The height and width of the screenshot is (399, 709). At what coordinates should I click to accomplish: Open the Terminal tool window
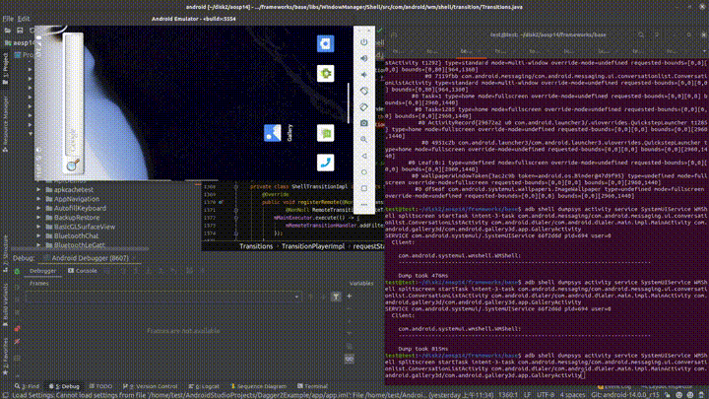[x=313, y=386]
